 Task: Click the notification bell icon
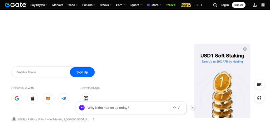pos(14,119)
